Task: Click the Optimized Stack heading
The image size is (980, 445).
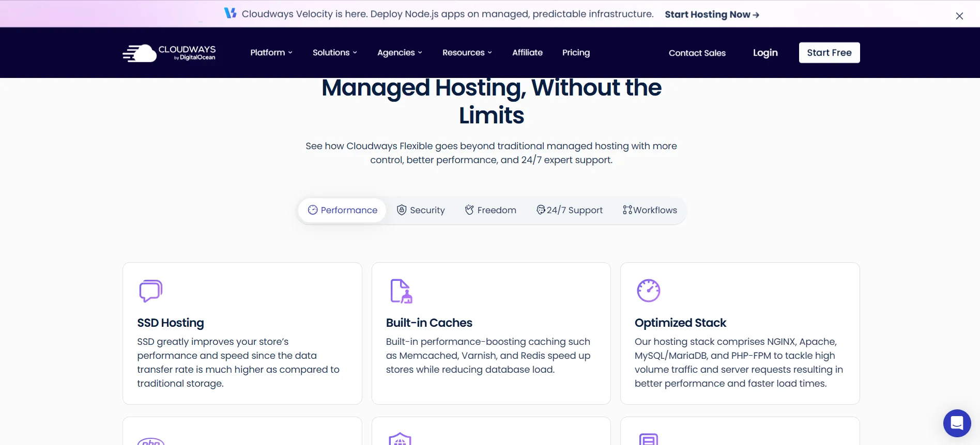Action: coord(680,323)
